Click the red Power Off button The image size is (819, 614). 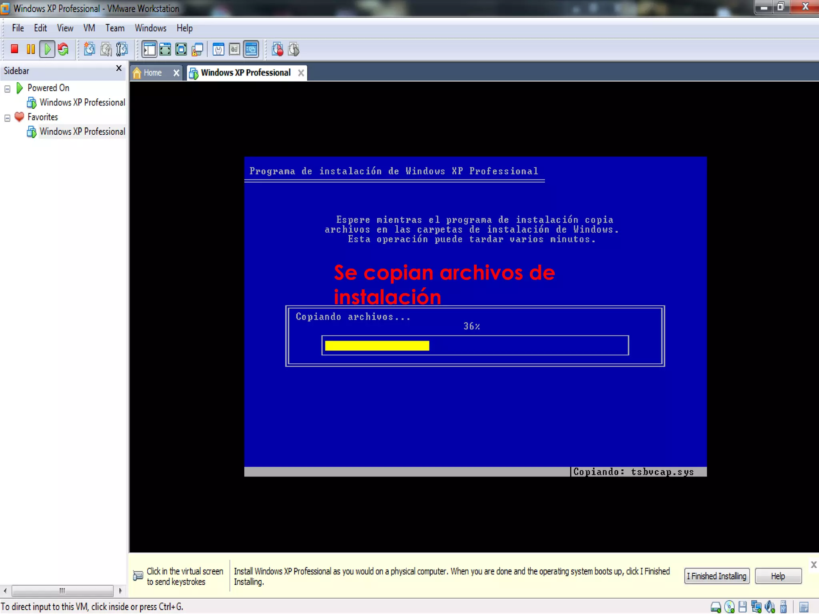pos(14,49)
